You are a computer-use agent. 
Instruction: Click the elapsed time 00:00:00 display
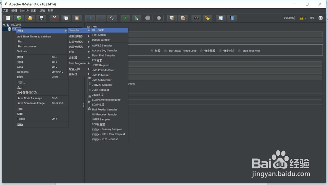pos(289,18)
